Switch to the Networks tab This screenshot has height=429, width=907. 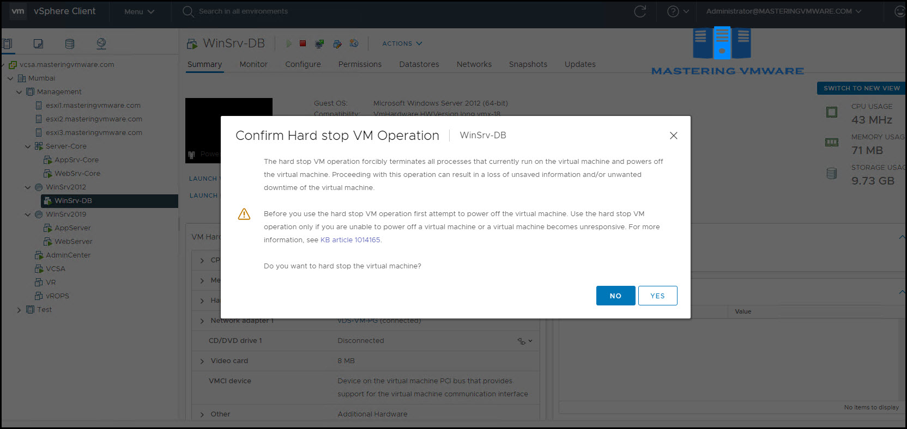coord(474,64)
